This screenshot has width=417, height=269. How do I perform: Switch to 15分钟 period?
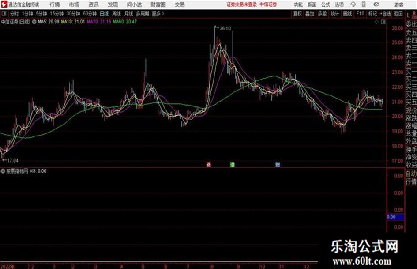[x=56, y=14]
